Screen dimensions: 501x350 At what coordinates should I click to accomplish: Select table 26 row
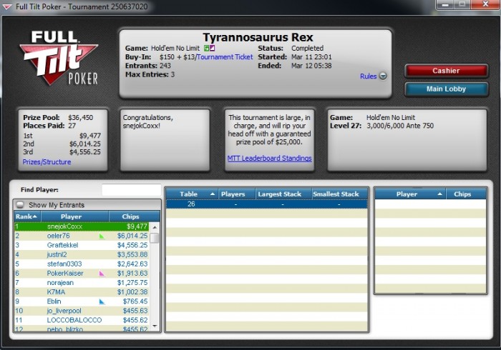pyautogui.click(x=267, y=204)
